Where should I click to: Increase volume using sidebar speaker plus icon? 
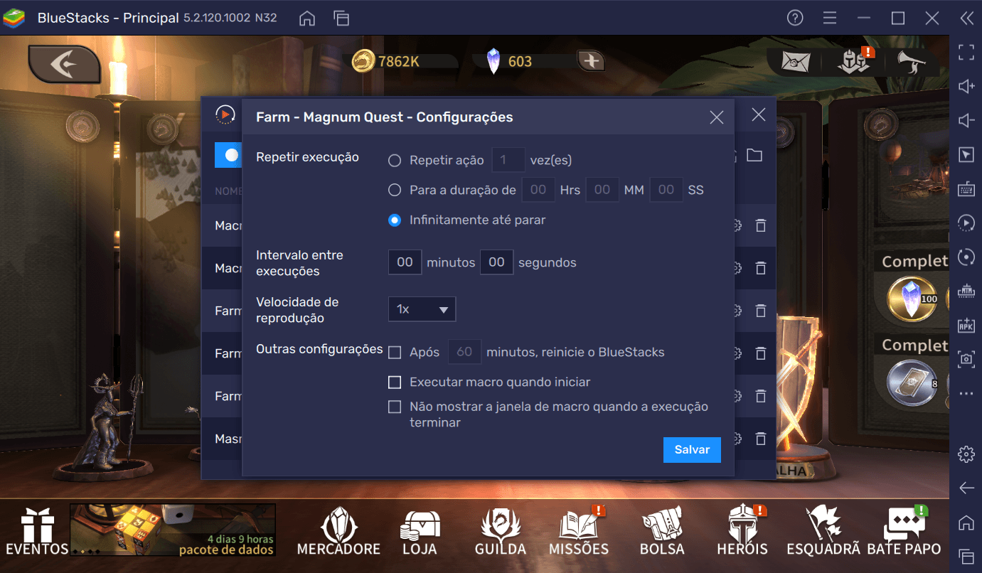[966, 86]
